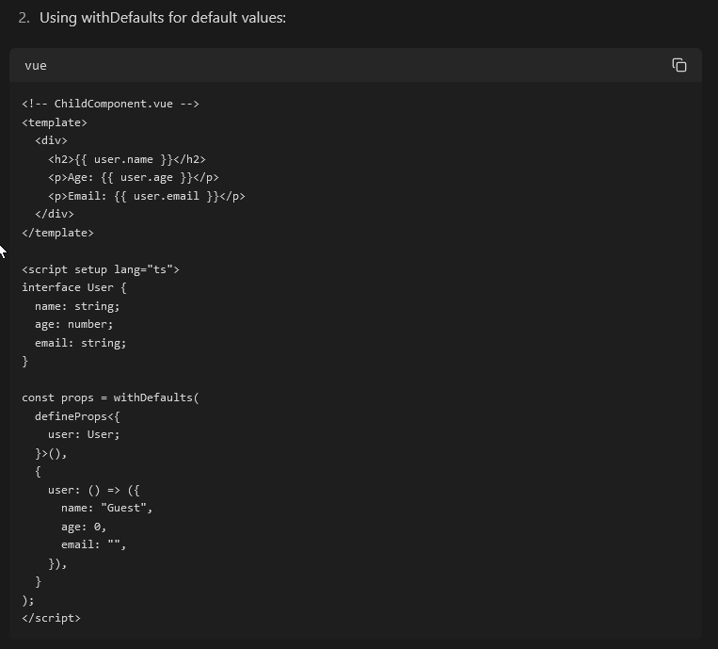Click the 'Using withDefaults for default values' heading

[162, 18]
